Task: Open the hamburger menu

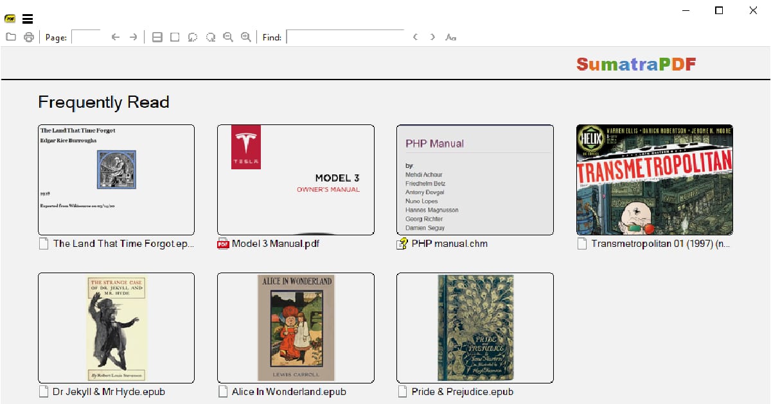Action: coord(28,19)
